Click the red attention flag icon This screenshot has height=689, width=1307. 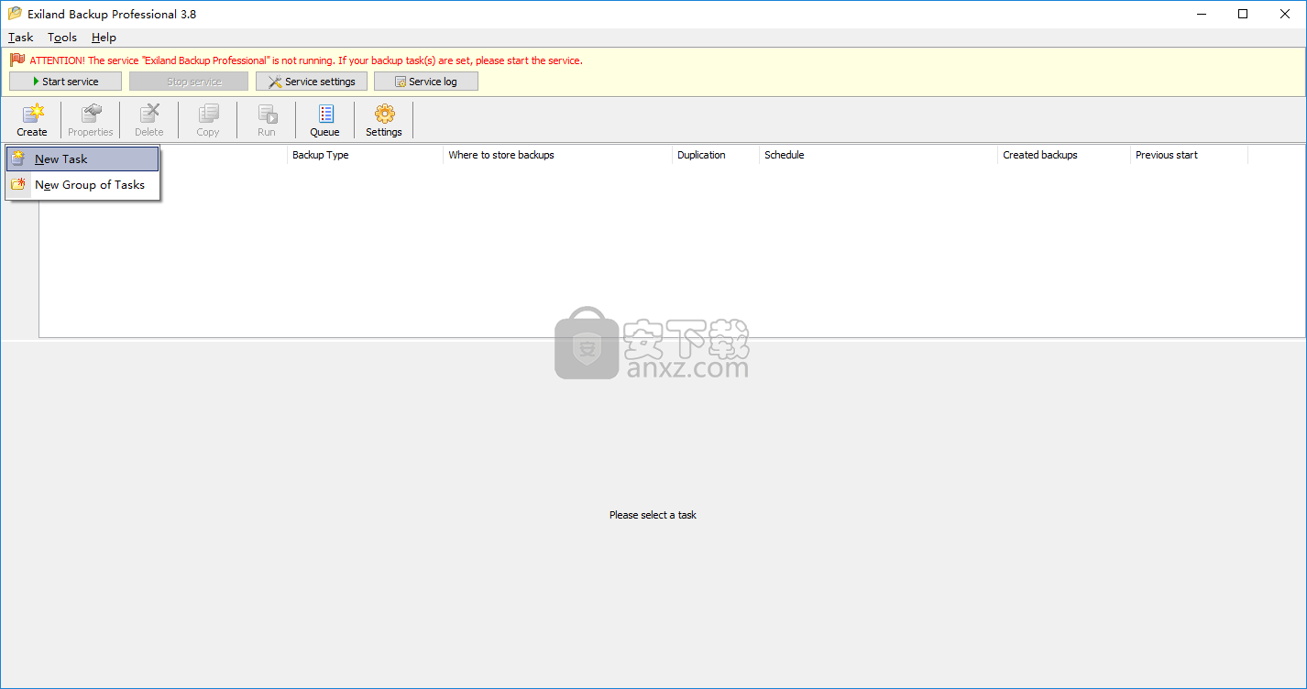[x=17, y=60]
